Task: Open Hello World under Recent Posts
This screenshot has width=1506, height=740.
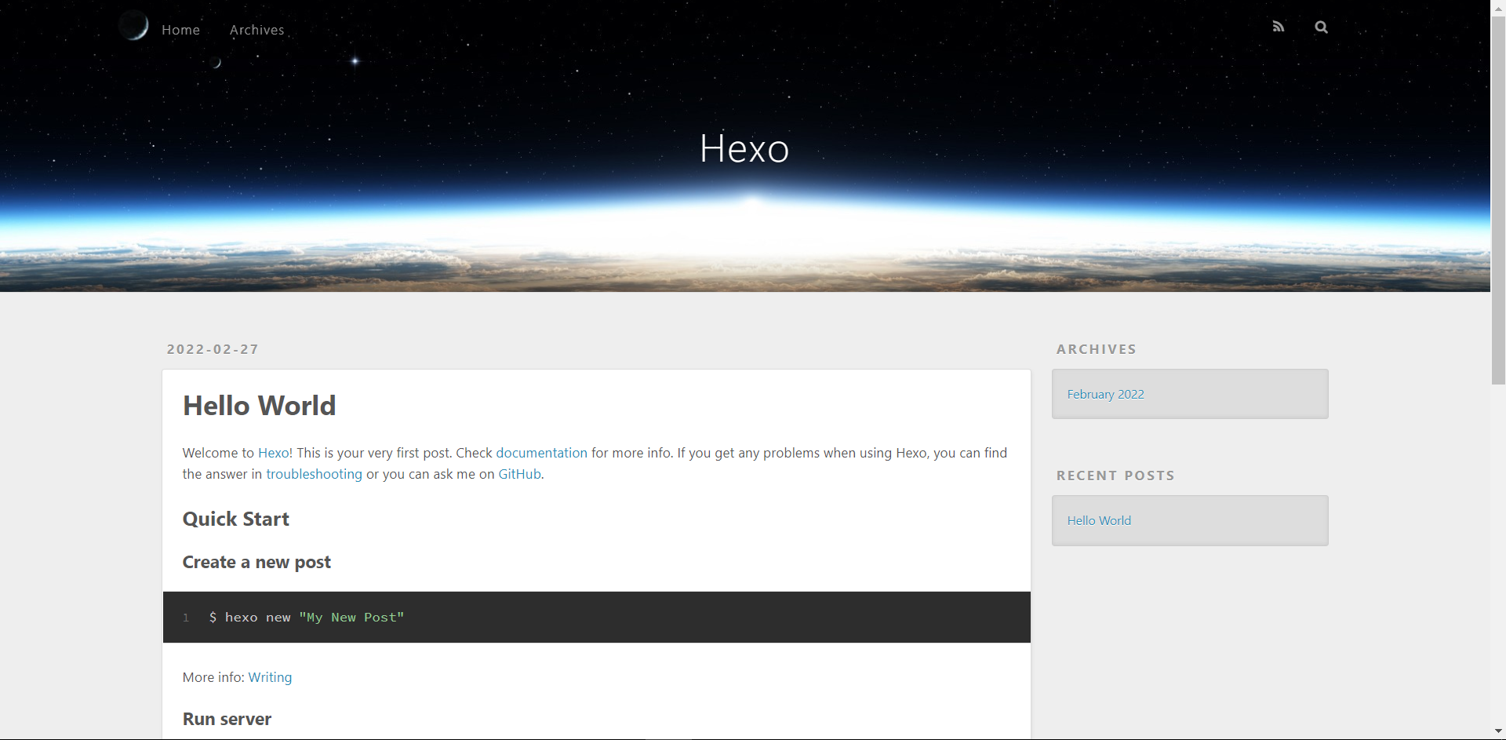Action: coord(1099,520)
